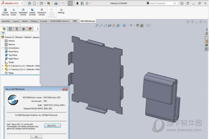The width and height of the screenshot is (209, 139).
Task: Open the Options gear icon in the top toolbar
Action: 87,3
